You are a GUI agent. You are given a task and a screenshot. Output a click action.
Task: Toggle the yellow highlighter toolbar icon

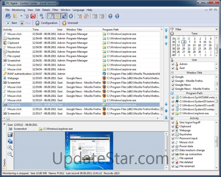point(57,16)
